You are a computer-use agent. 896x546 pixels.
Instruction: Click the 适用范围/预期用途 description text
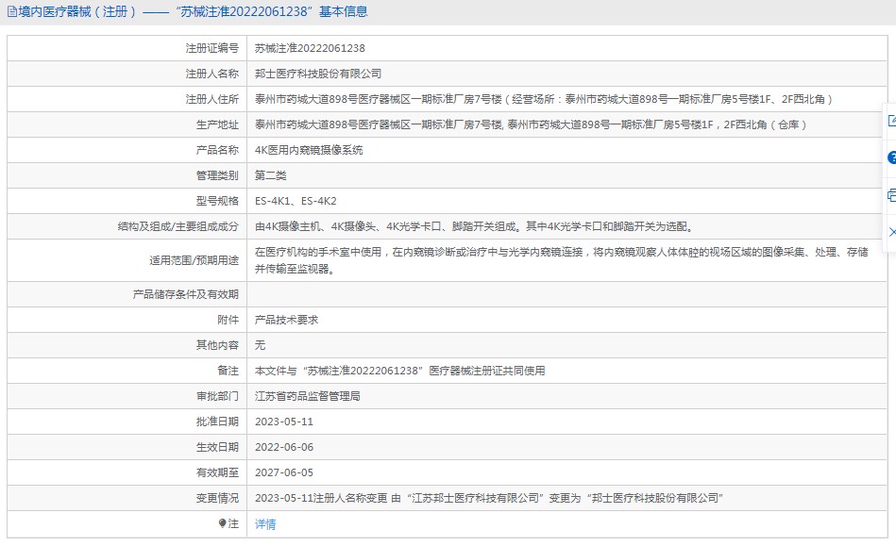coord(561,260)
